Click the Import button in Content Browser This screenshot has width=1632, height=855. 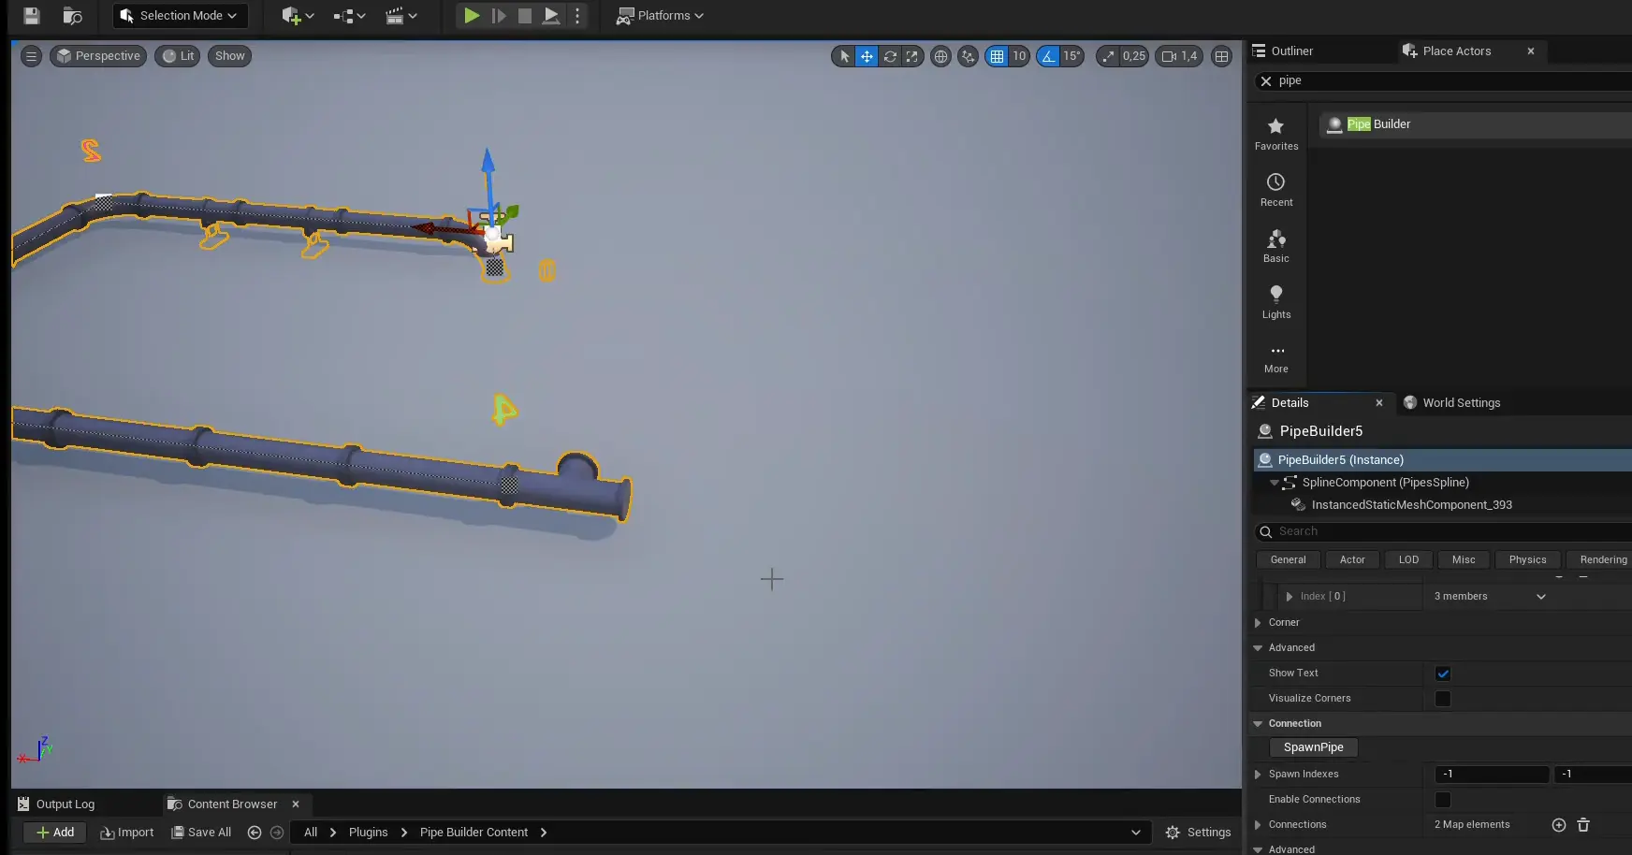point(127,833)
